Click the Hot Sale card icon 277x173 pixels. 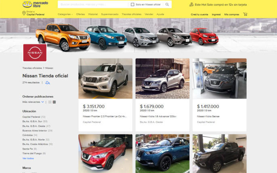(x=191, y=4)
